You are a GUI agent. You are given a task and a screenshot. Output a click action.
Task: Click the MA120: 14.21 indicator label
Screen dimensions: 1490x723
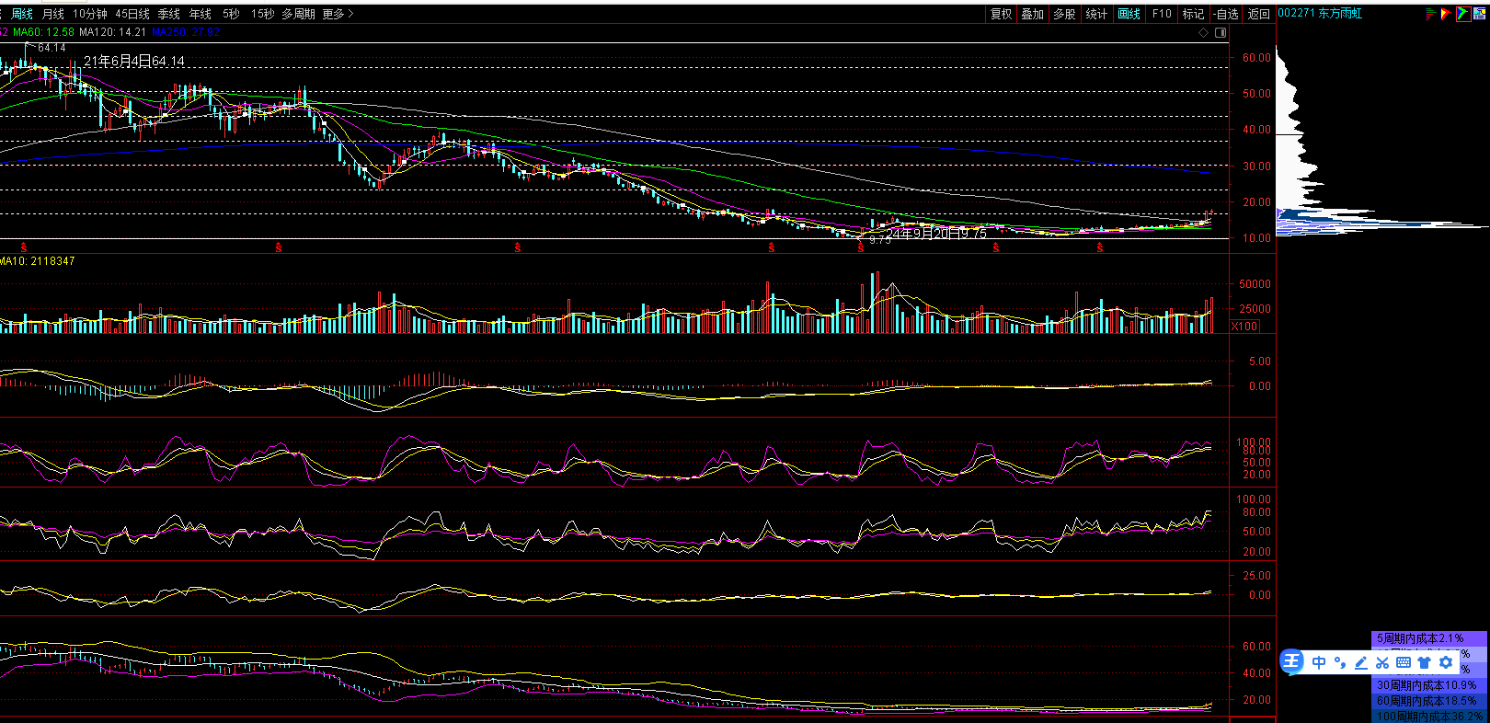[x=112, y=32]
